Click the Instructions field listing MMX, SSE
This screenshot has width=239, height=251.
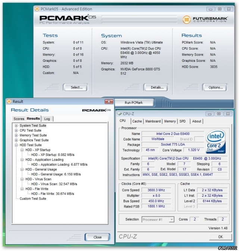[184, 175]
